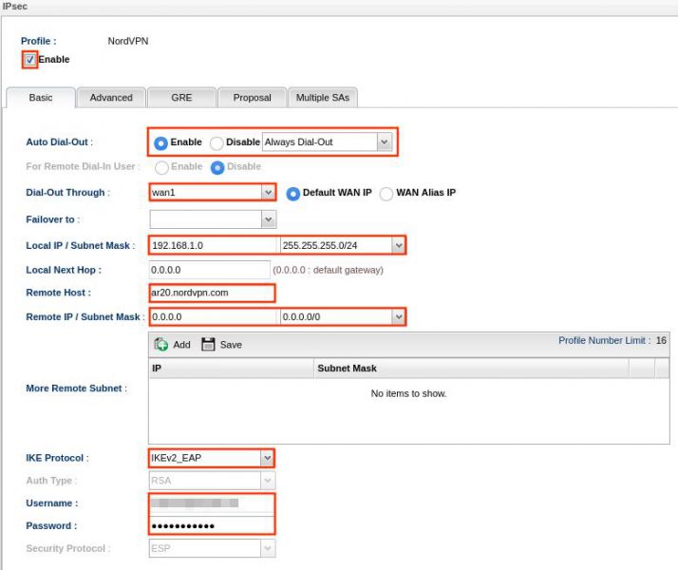Click the Add button label
The height and width of the screenshot is (570, 678).
pos(181,345)
